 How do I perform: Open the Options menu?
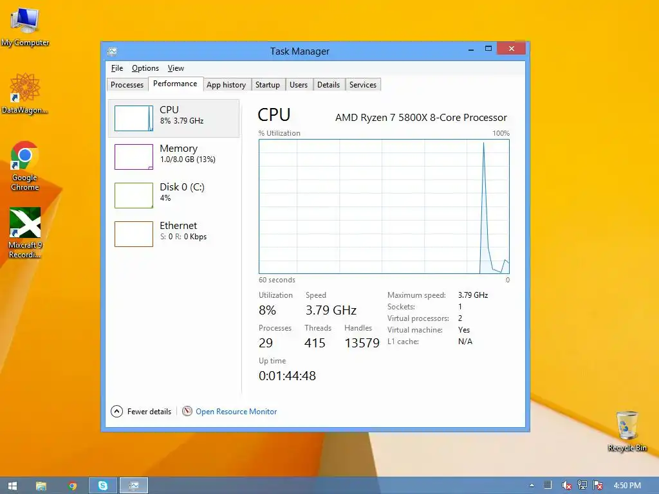pyautogui.click(x=145, y=68)
